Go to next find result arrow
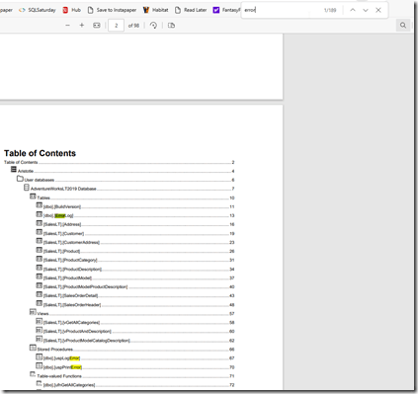Image resolution: width=418 pixels, height=394 pixels. (x=366, y=10)
